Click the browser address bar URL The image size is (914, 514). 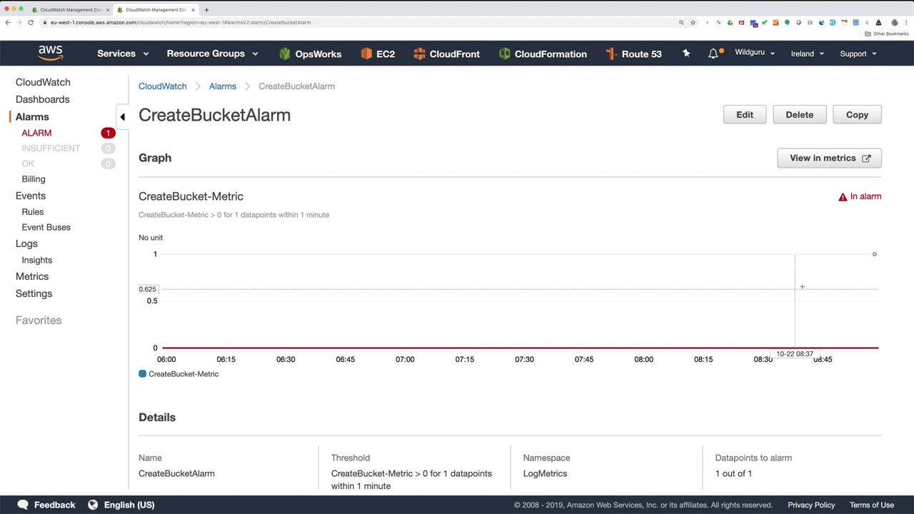[181, 22]
